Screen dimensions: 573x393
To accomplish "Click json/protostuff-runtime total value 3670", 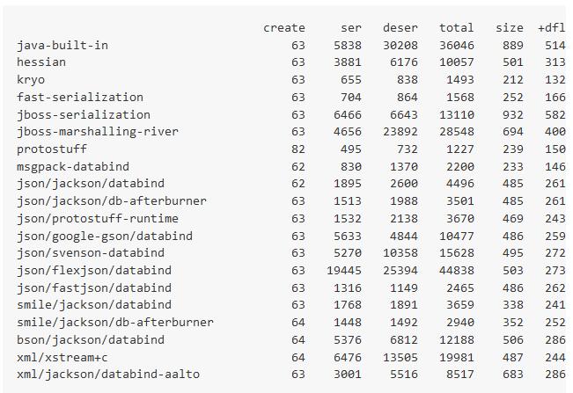I will coord(460,218).
